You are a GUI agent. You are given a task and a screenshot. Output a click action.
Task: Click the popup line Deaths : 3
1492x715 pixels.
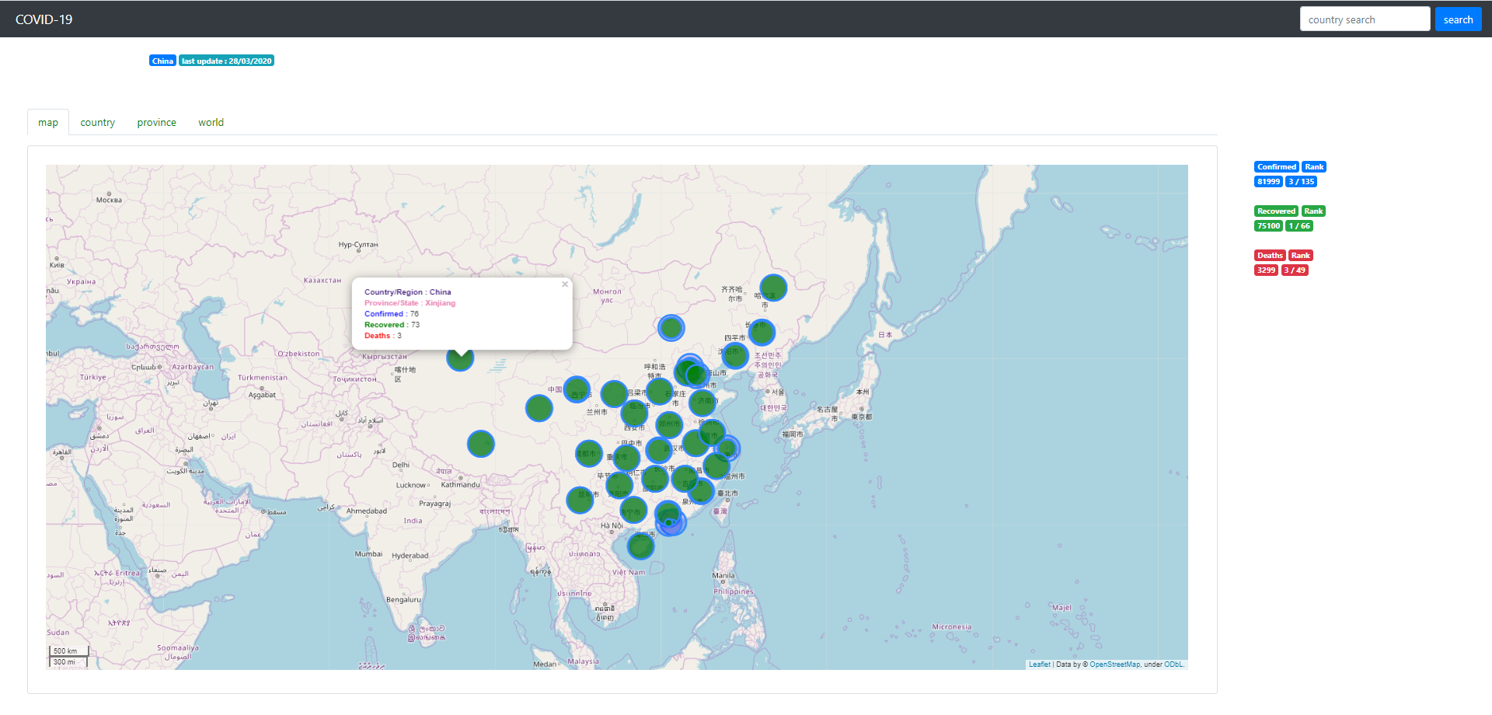[383, 336]
